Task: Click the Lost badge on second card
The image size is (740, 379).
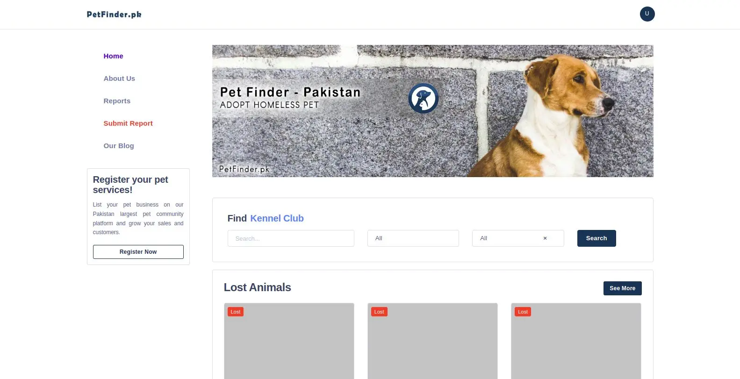Action: click(x=379, y=312)
